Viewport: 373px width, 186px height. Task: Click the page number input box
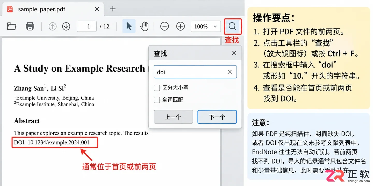coord(87,26)
